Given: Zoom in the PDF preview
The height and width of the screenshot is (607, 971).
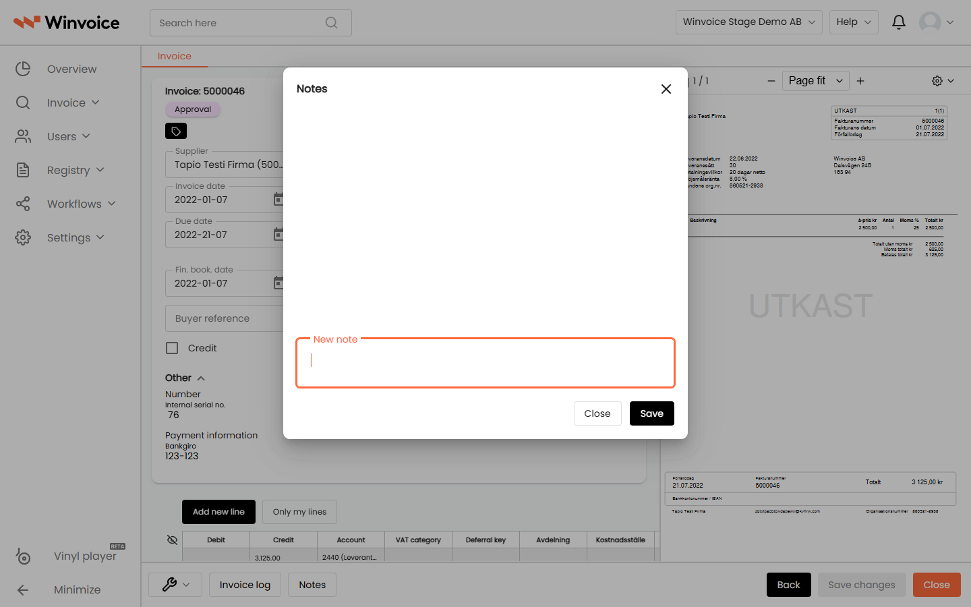Looking at the screenshot, I should point(860,81).
